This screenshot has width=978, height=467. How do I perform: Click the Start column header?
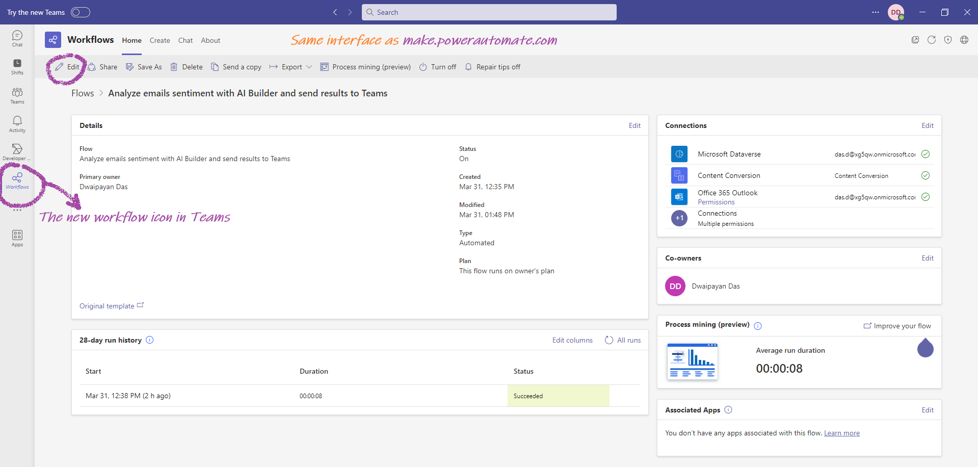coord(93,371)
